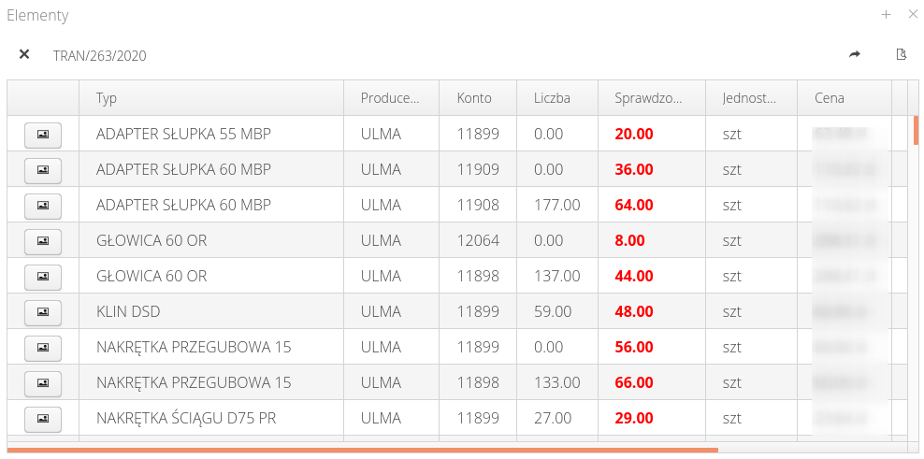Sort by Jednostka column header
924x459 pixels.
[751, 98]
